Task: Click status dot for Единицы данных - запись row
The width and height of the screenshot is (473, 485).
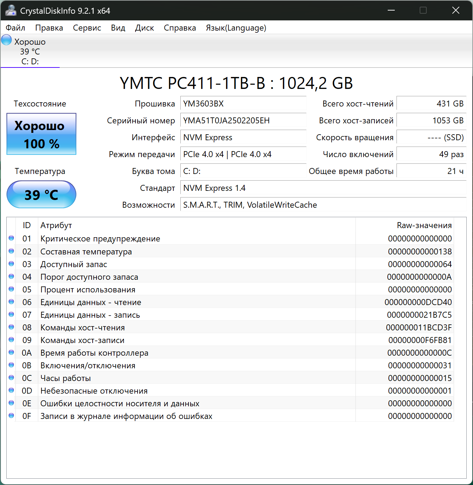Action: [11, 315]
